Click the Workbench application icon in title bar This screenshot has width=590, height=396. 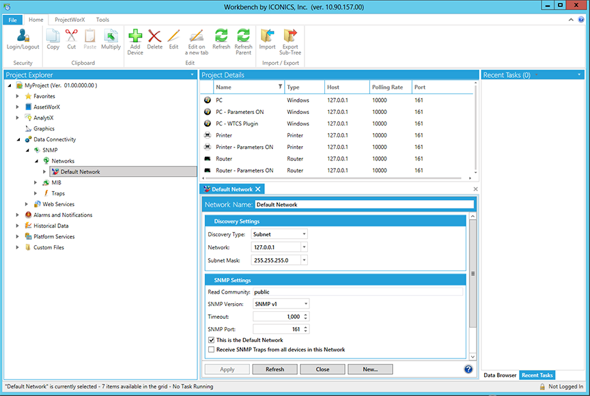[7, 7]
